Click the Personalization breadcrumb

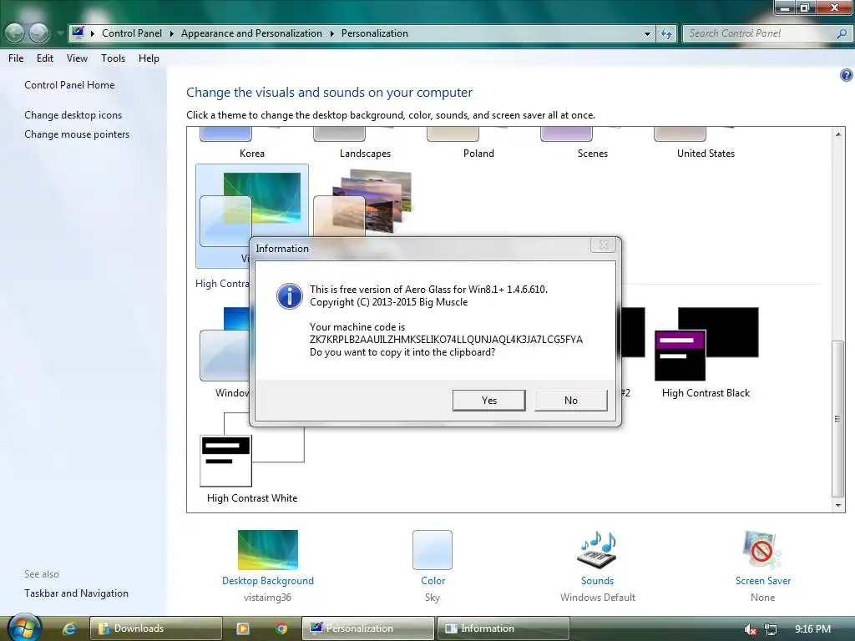pyautogui.click(x=375, y=33)
